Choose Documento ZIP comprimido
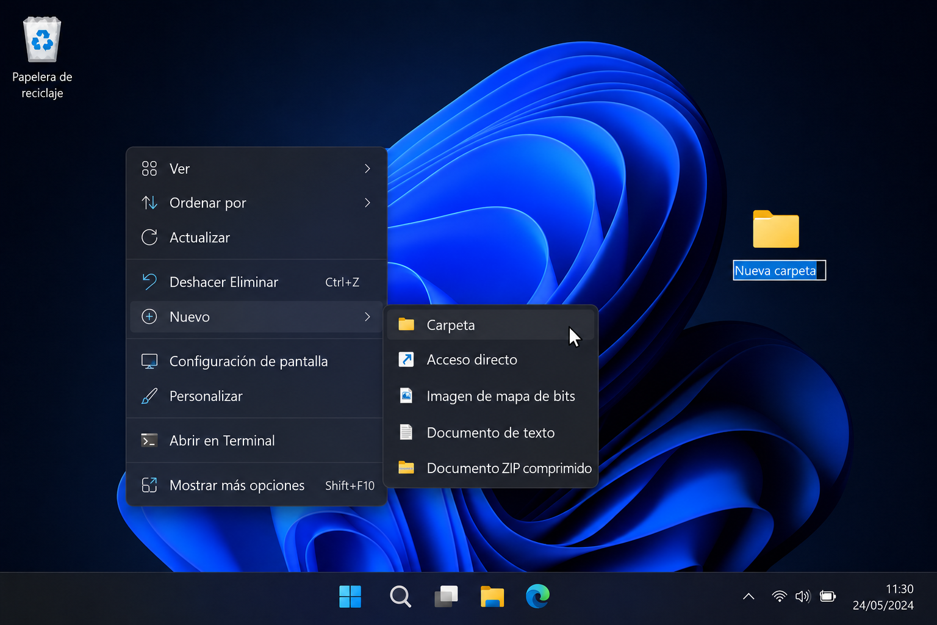This screenshot has width=937, height=625. coord(490,468)
